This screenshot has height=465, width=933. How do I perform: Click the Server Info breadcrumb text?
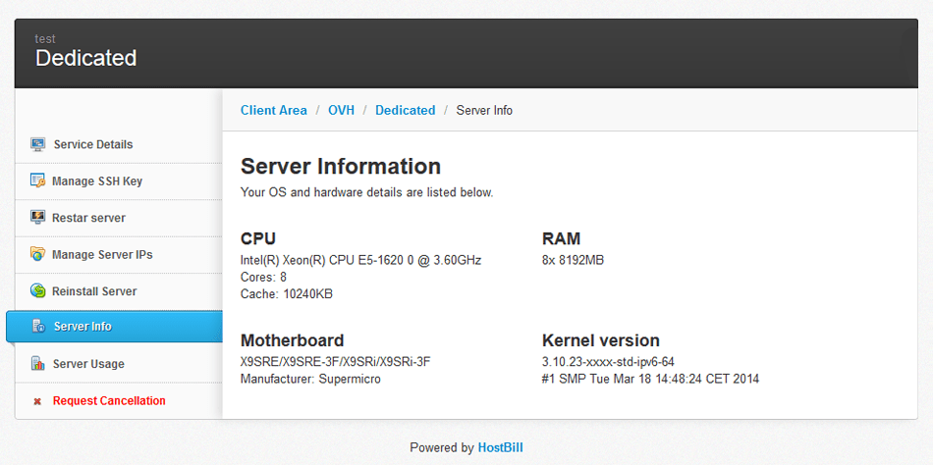(x=484, y=111)
